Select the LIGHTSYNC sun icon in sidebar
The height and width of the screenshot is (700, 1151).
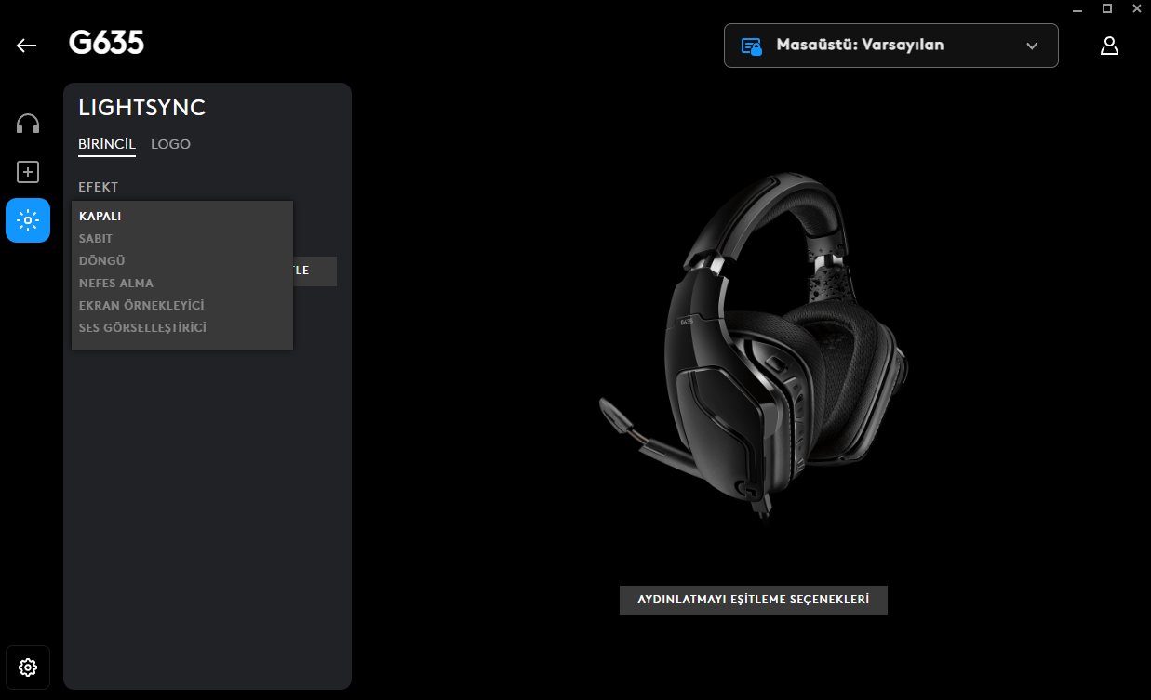[x=28, y=220]
